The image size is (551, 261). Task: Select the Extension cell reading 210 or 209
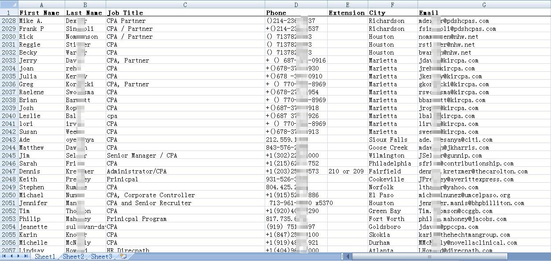pos(347,171)
